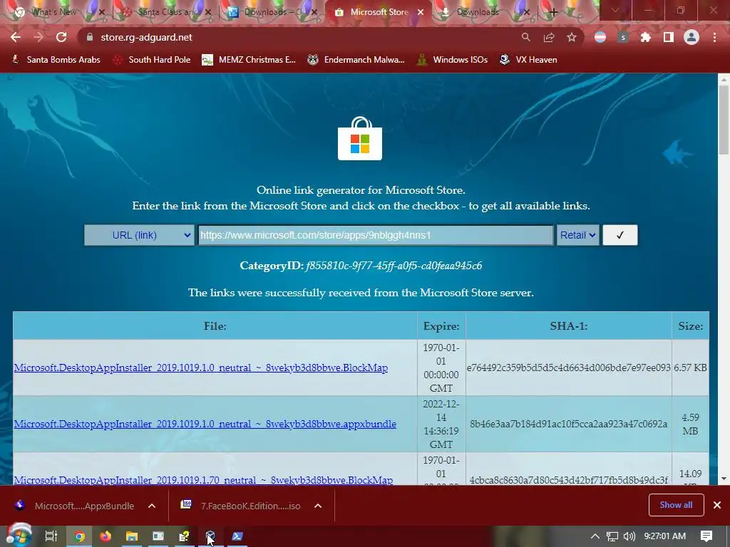Download the 2019.1019.1.0 appxbundle file
This screenshot has height=547, width=730.
point(205,424)
